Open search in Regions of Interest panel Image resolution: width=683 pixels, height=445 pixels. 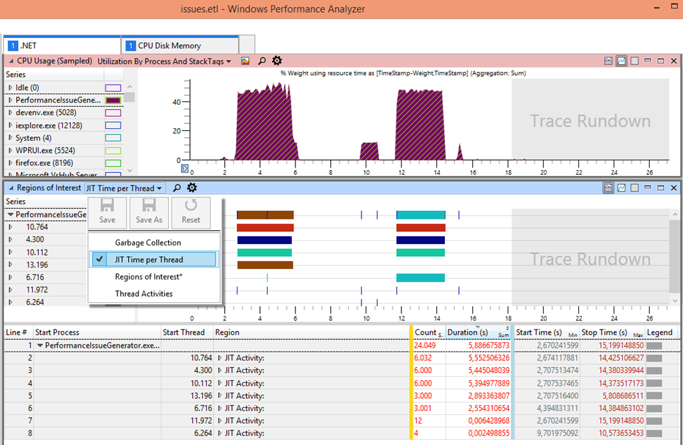point(177,188)
